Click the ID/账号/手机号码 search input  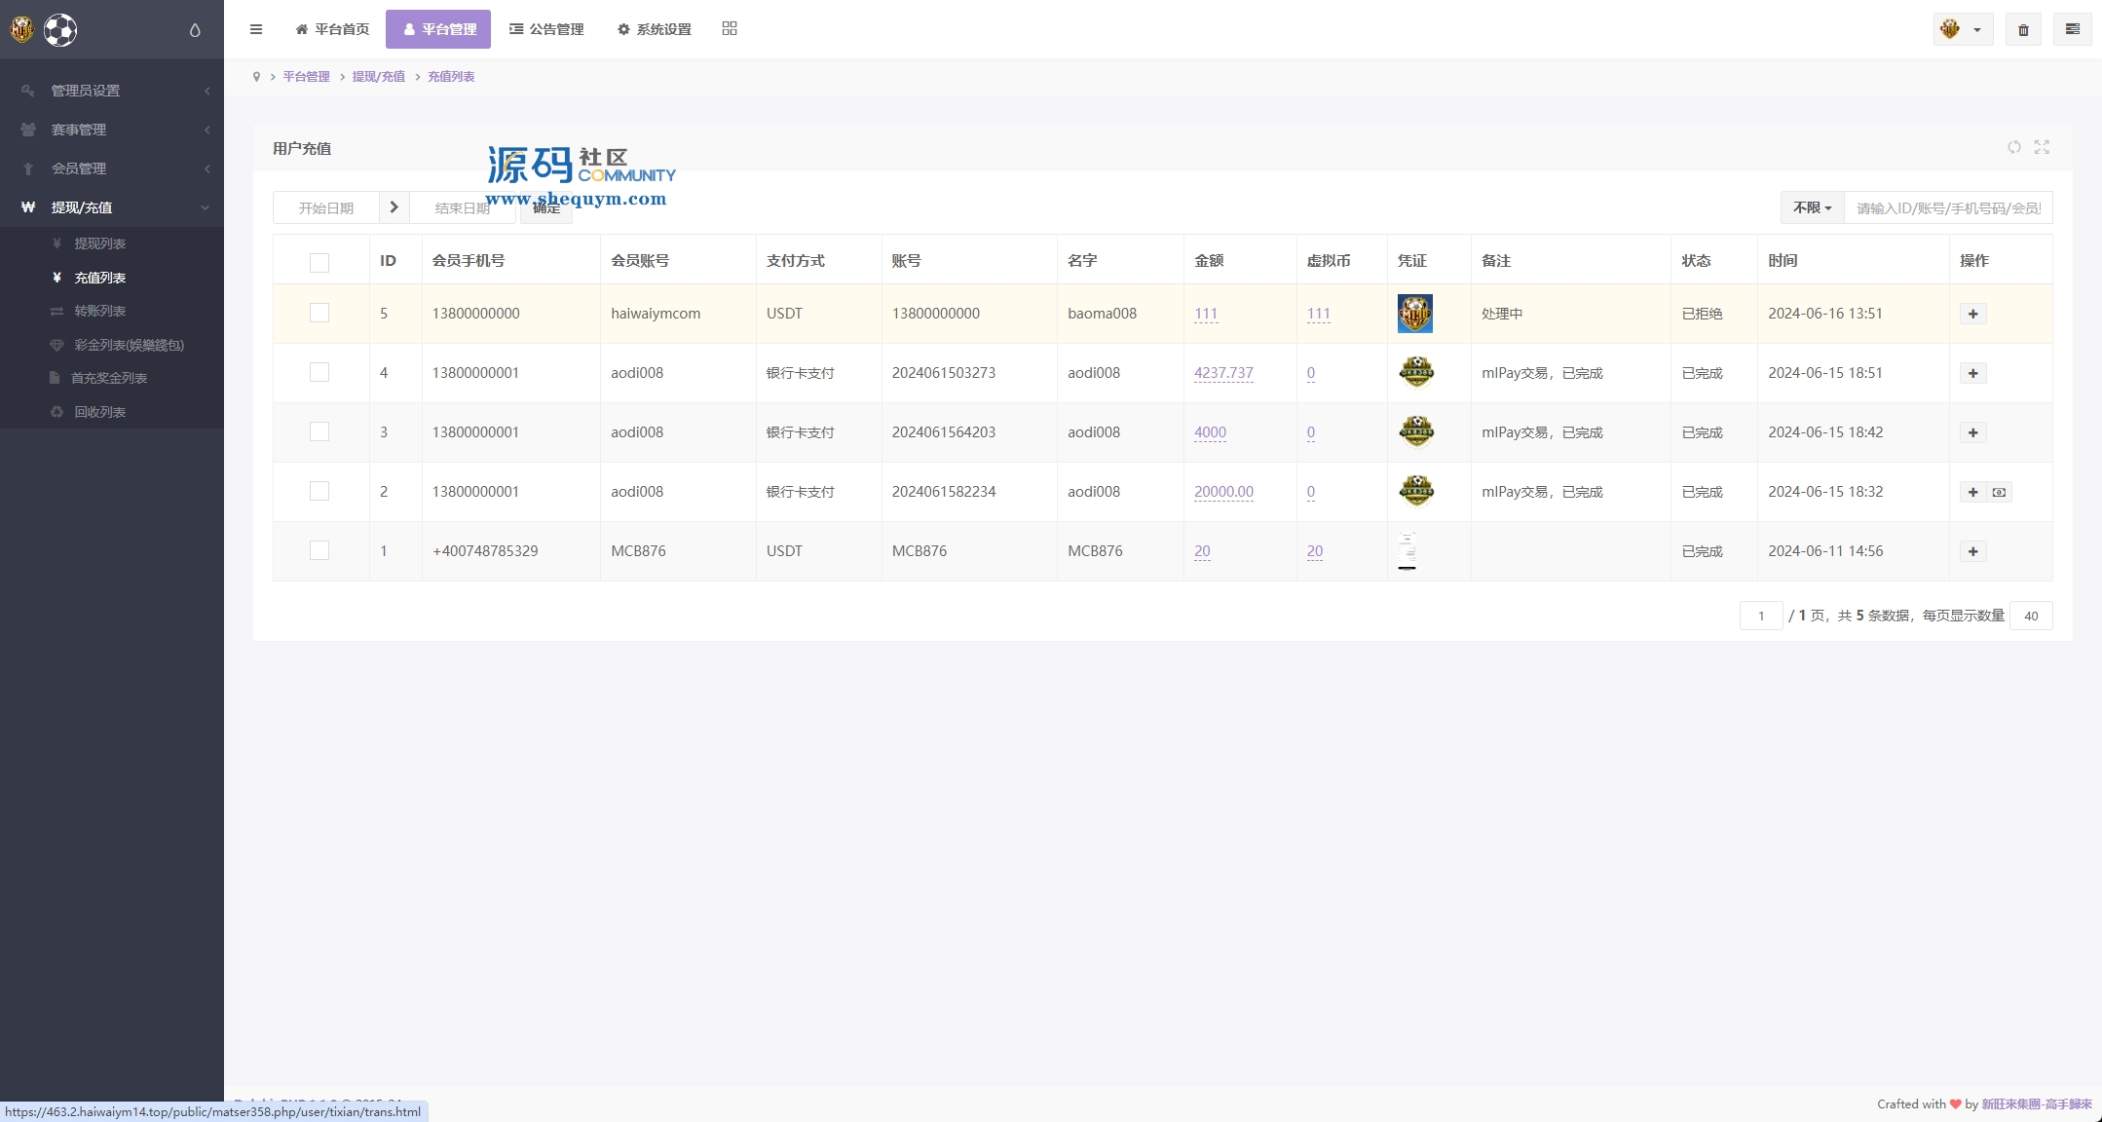point(1948,207)
